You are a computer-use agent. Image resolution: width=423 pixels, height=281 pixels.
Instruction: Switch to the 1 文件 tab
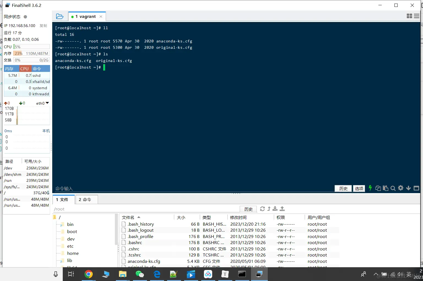(64, 199)
